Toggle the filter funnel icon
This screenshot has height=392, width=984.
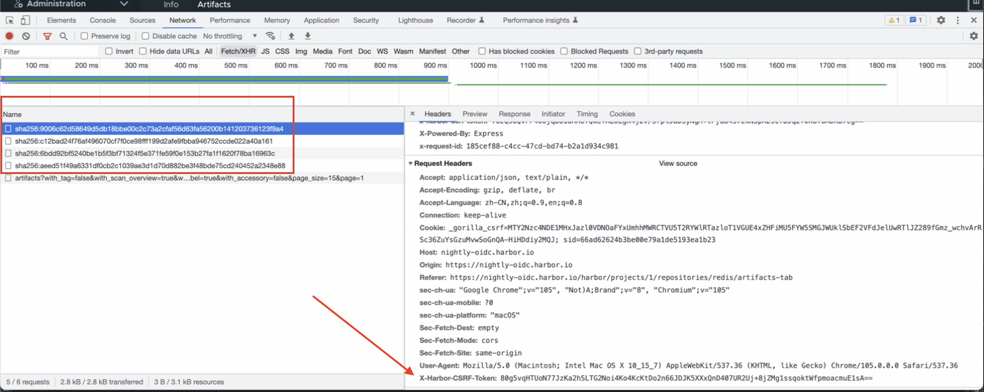(x=47, y=36)
